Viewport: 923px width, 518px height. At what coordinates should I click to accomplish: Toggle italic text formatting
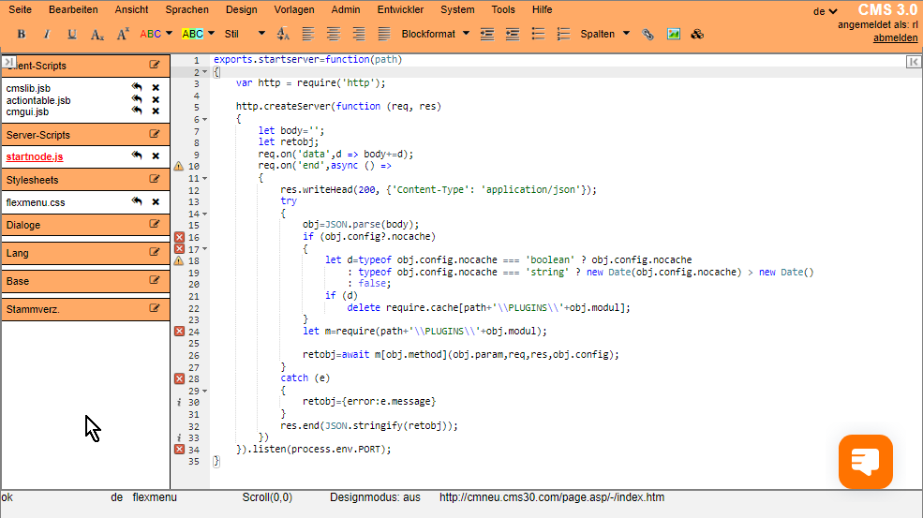coord(47,34)
